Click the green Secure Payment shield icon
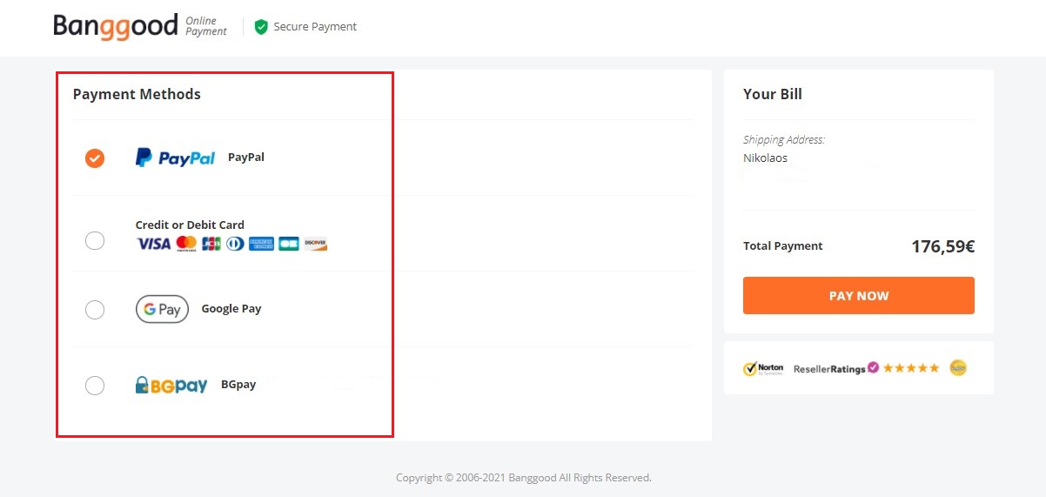Viewport: 1046px width, 497px height. point(261,27)
